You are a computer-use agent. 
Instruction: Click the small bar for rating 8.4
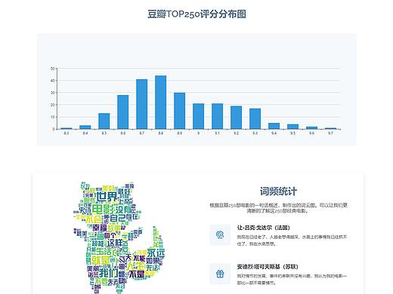[85, 127]
